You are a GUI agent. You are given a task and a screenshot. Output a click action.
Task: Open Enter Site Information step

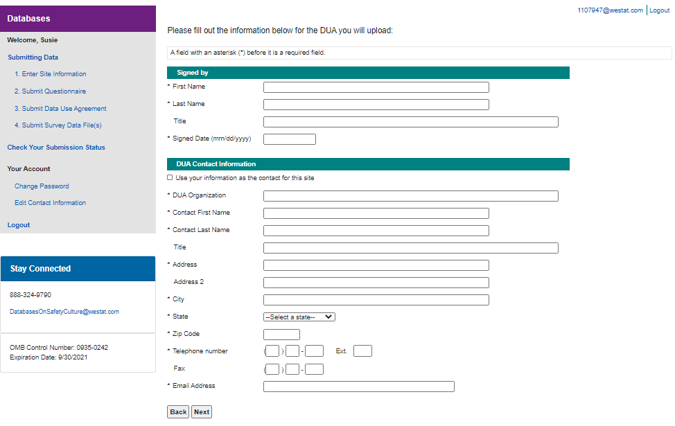(51, 74)
